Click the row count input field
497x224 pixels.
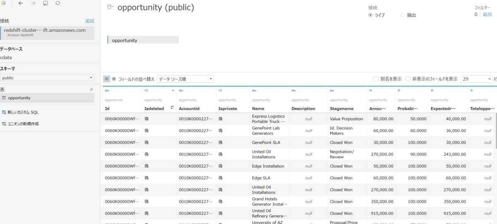point(474,79)
